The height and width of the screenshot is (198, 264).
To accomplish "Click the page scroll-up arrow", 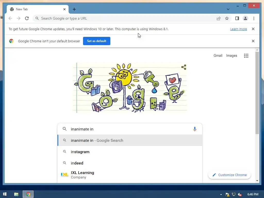I will [257, 50].
